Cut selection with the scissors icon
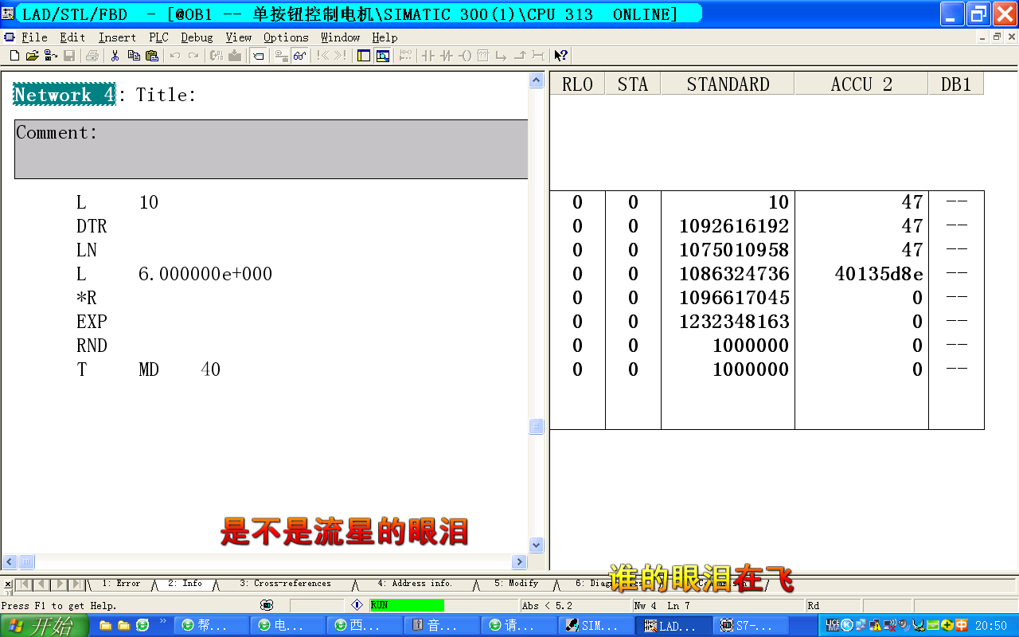 coord(115,56)
